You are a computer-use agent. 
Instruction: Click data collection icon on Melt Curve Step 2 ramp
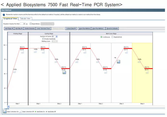[98, 62]
